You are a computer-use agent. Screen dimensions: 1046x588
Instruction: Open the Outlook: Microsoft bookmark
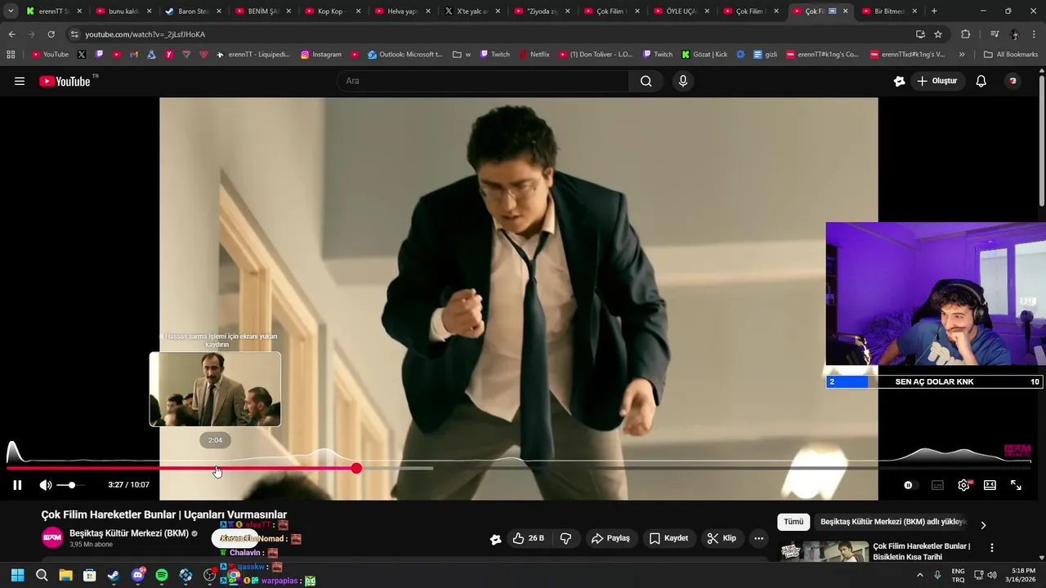[405, 55]
